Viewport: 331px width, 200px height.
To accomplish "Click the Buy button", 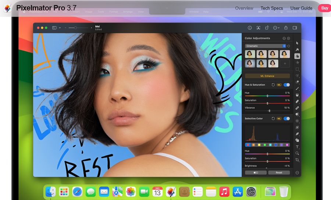I will click(x=325, y=8).
